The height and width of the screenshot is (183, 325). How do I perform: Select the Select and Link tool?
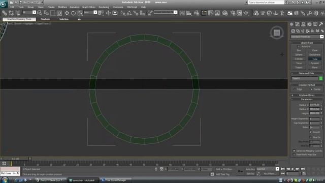[5, 13]
